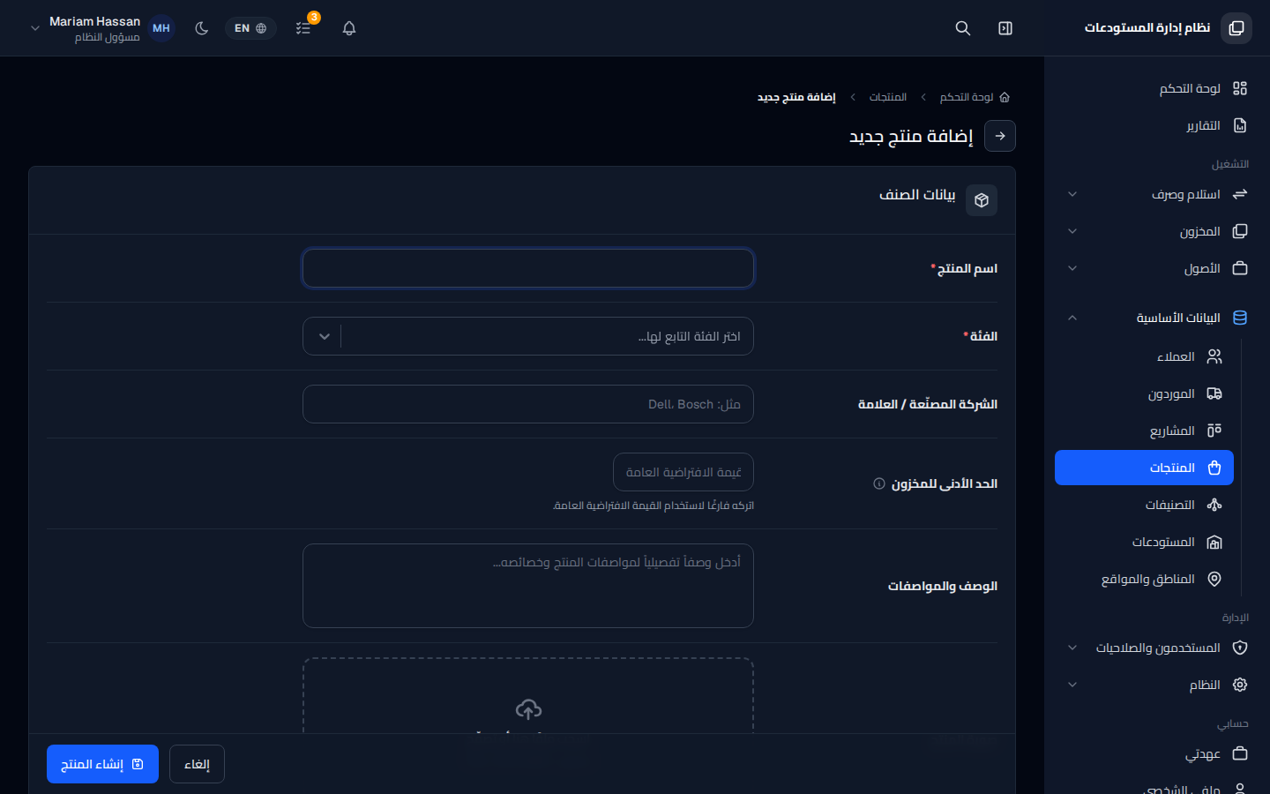Open notifications bell
The width and height of the screenshot is (1270, 794).
coord(349,28)
